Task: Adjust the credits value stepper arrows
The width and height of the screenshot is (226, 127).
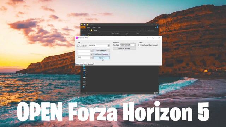Action: 109,46
